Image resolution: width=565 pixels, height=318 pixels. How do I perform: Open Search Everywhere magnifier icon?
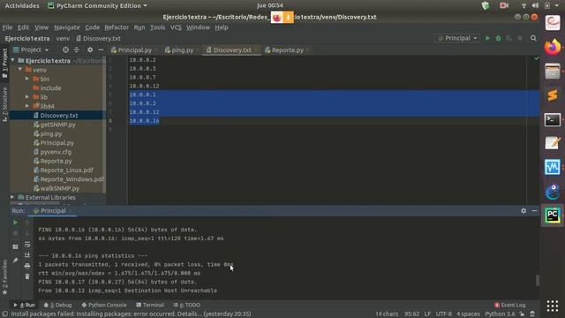click(x=533, y=38)
